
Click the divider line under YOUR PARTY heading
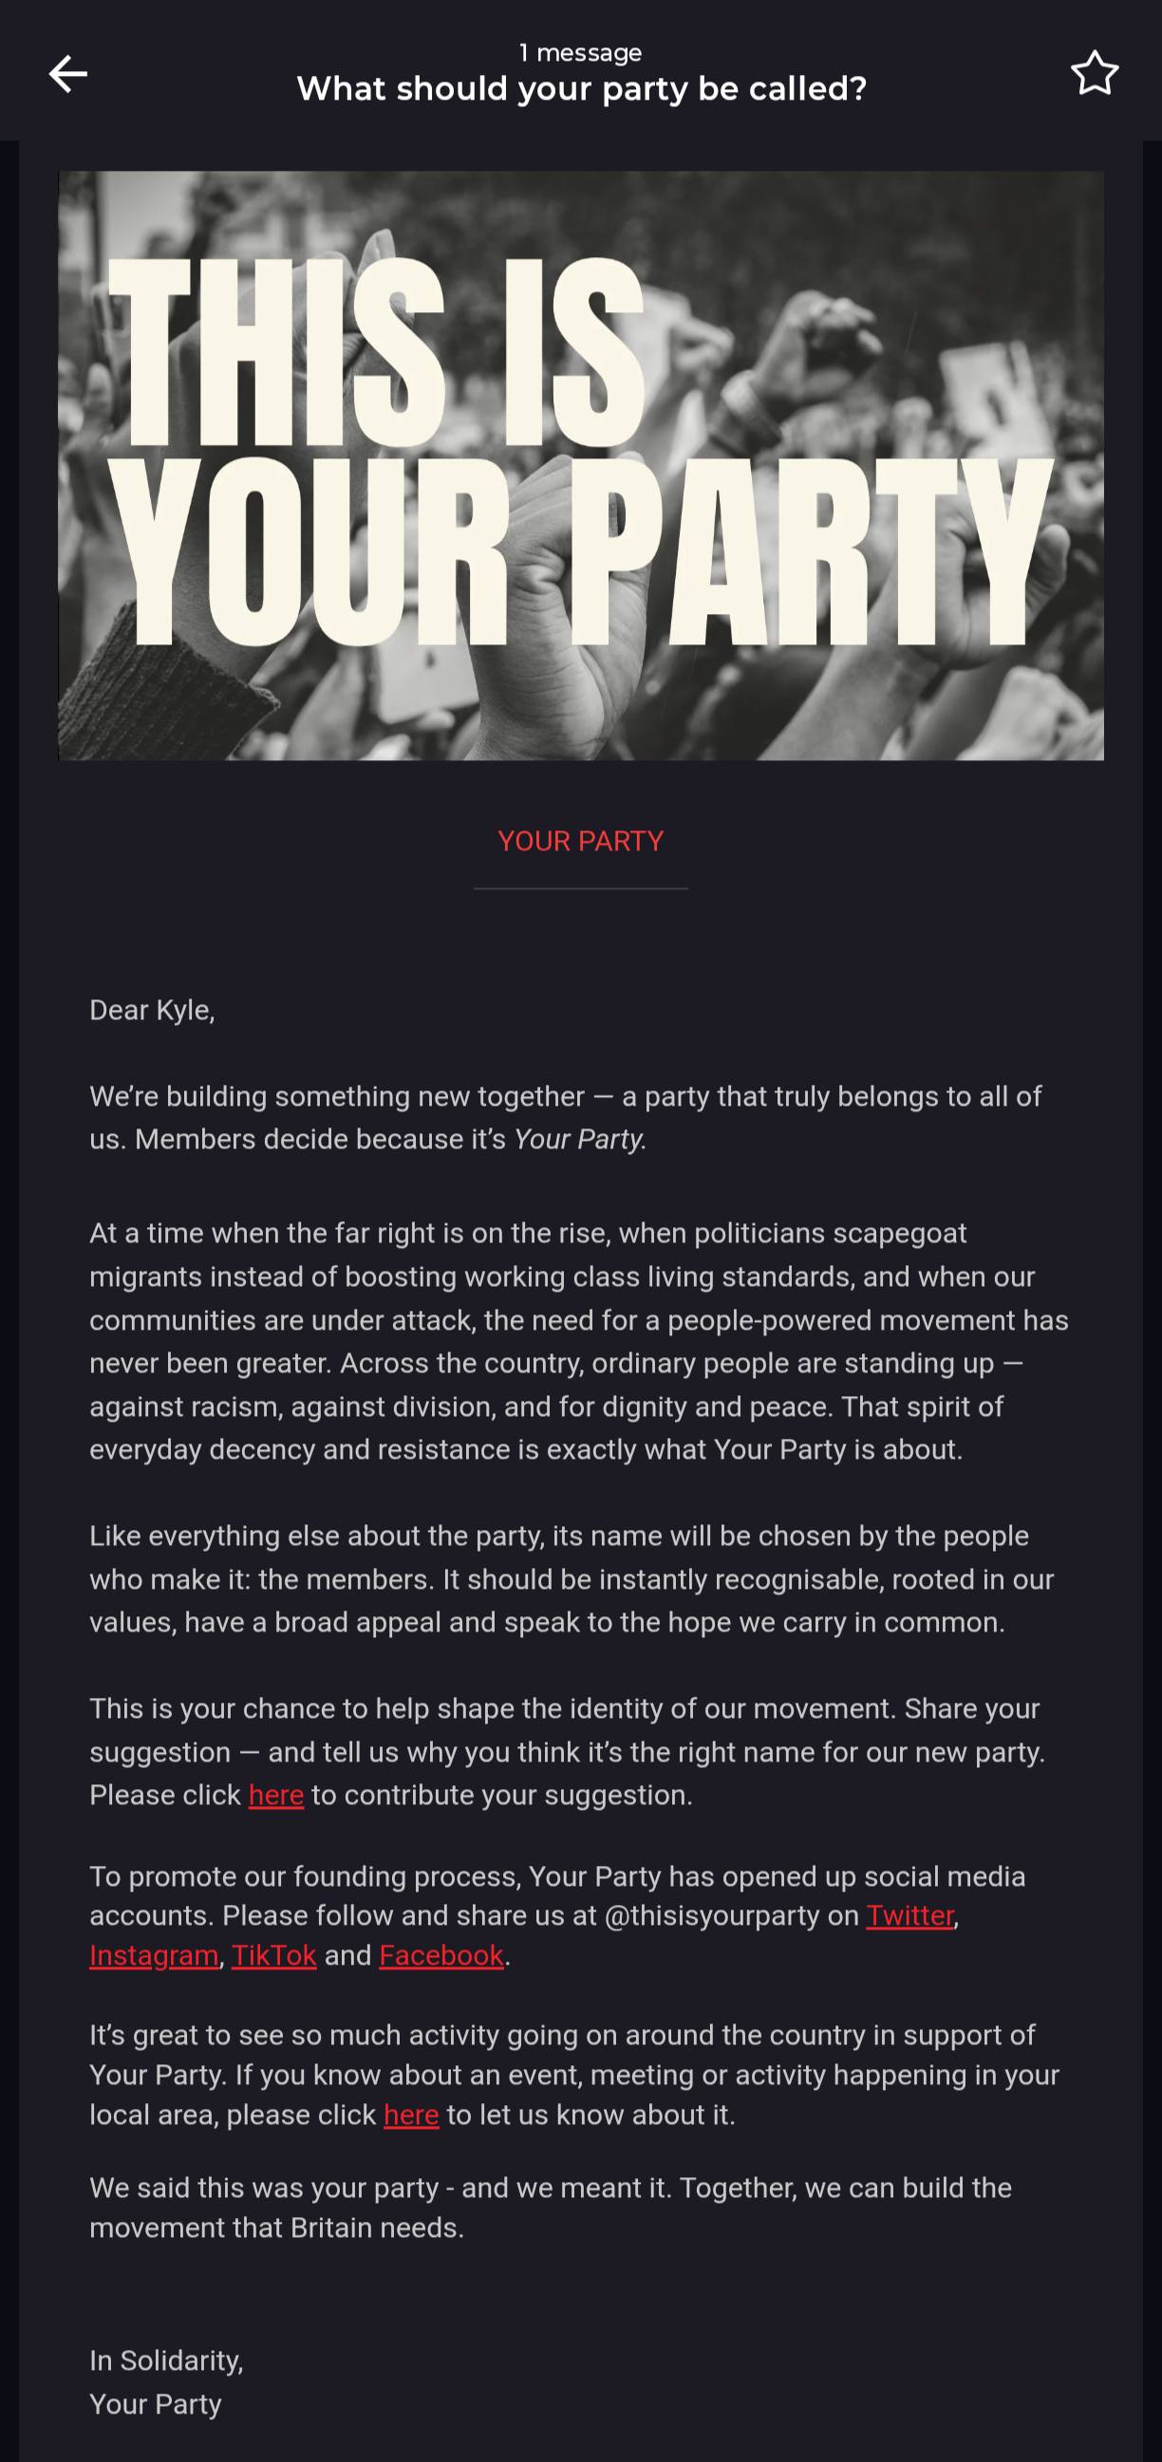click(x=581, y=888)
